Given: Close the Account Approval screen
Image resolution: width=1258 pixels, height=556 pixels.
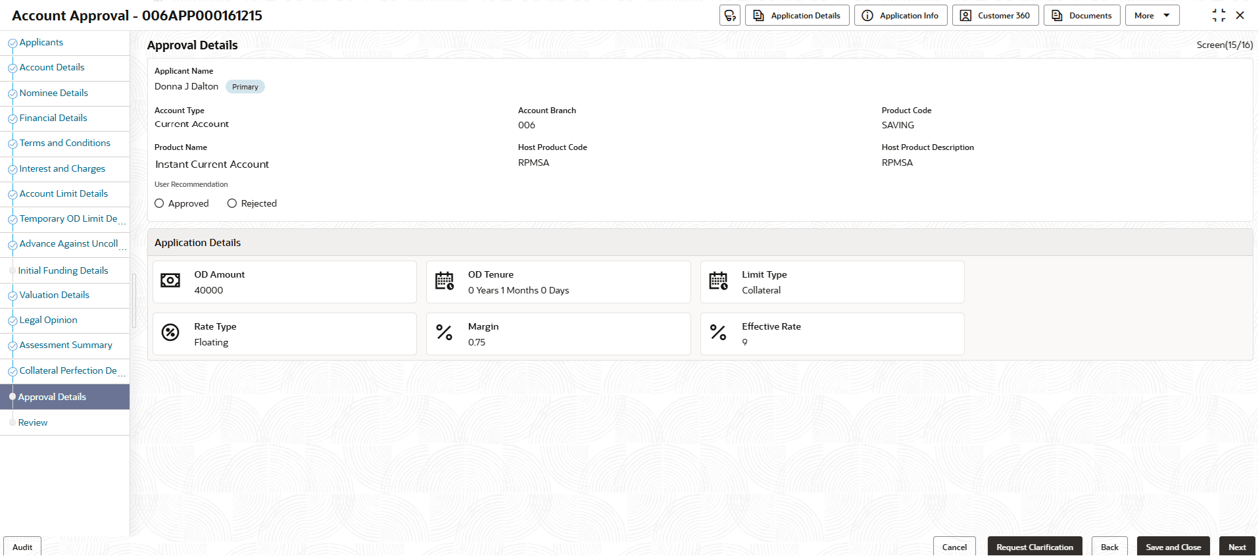Looking at the screenshot, I should 1240,15.
